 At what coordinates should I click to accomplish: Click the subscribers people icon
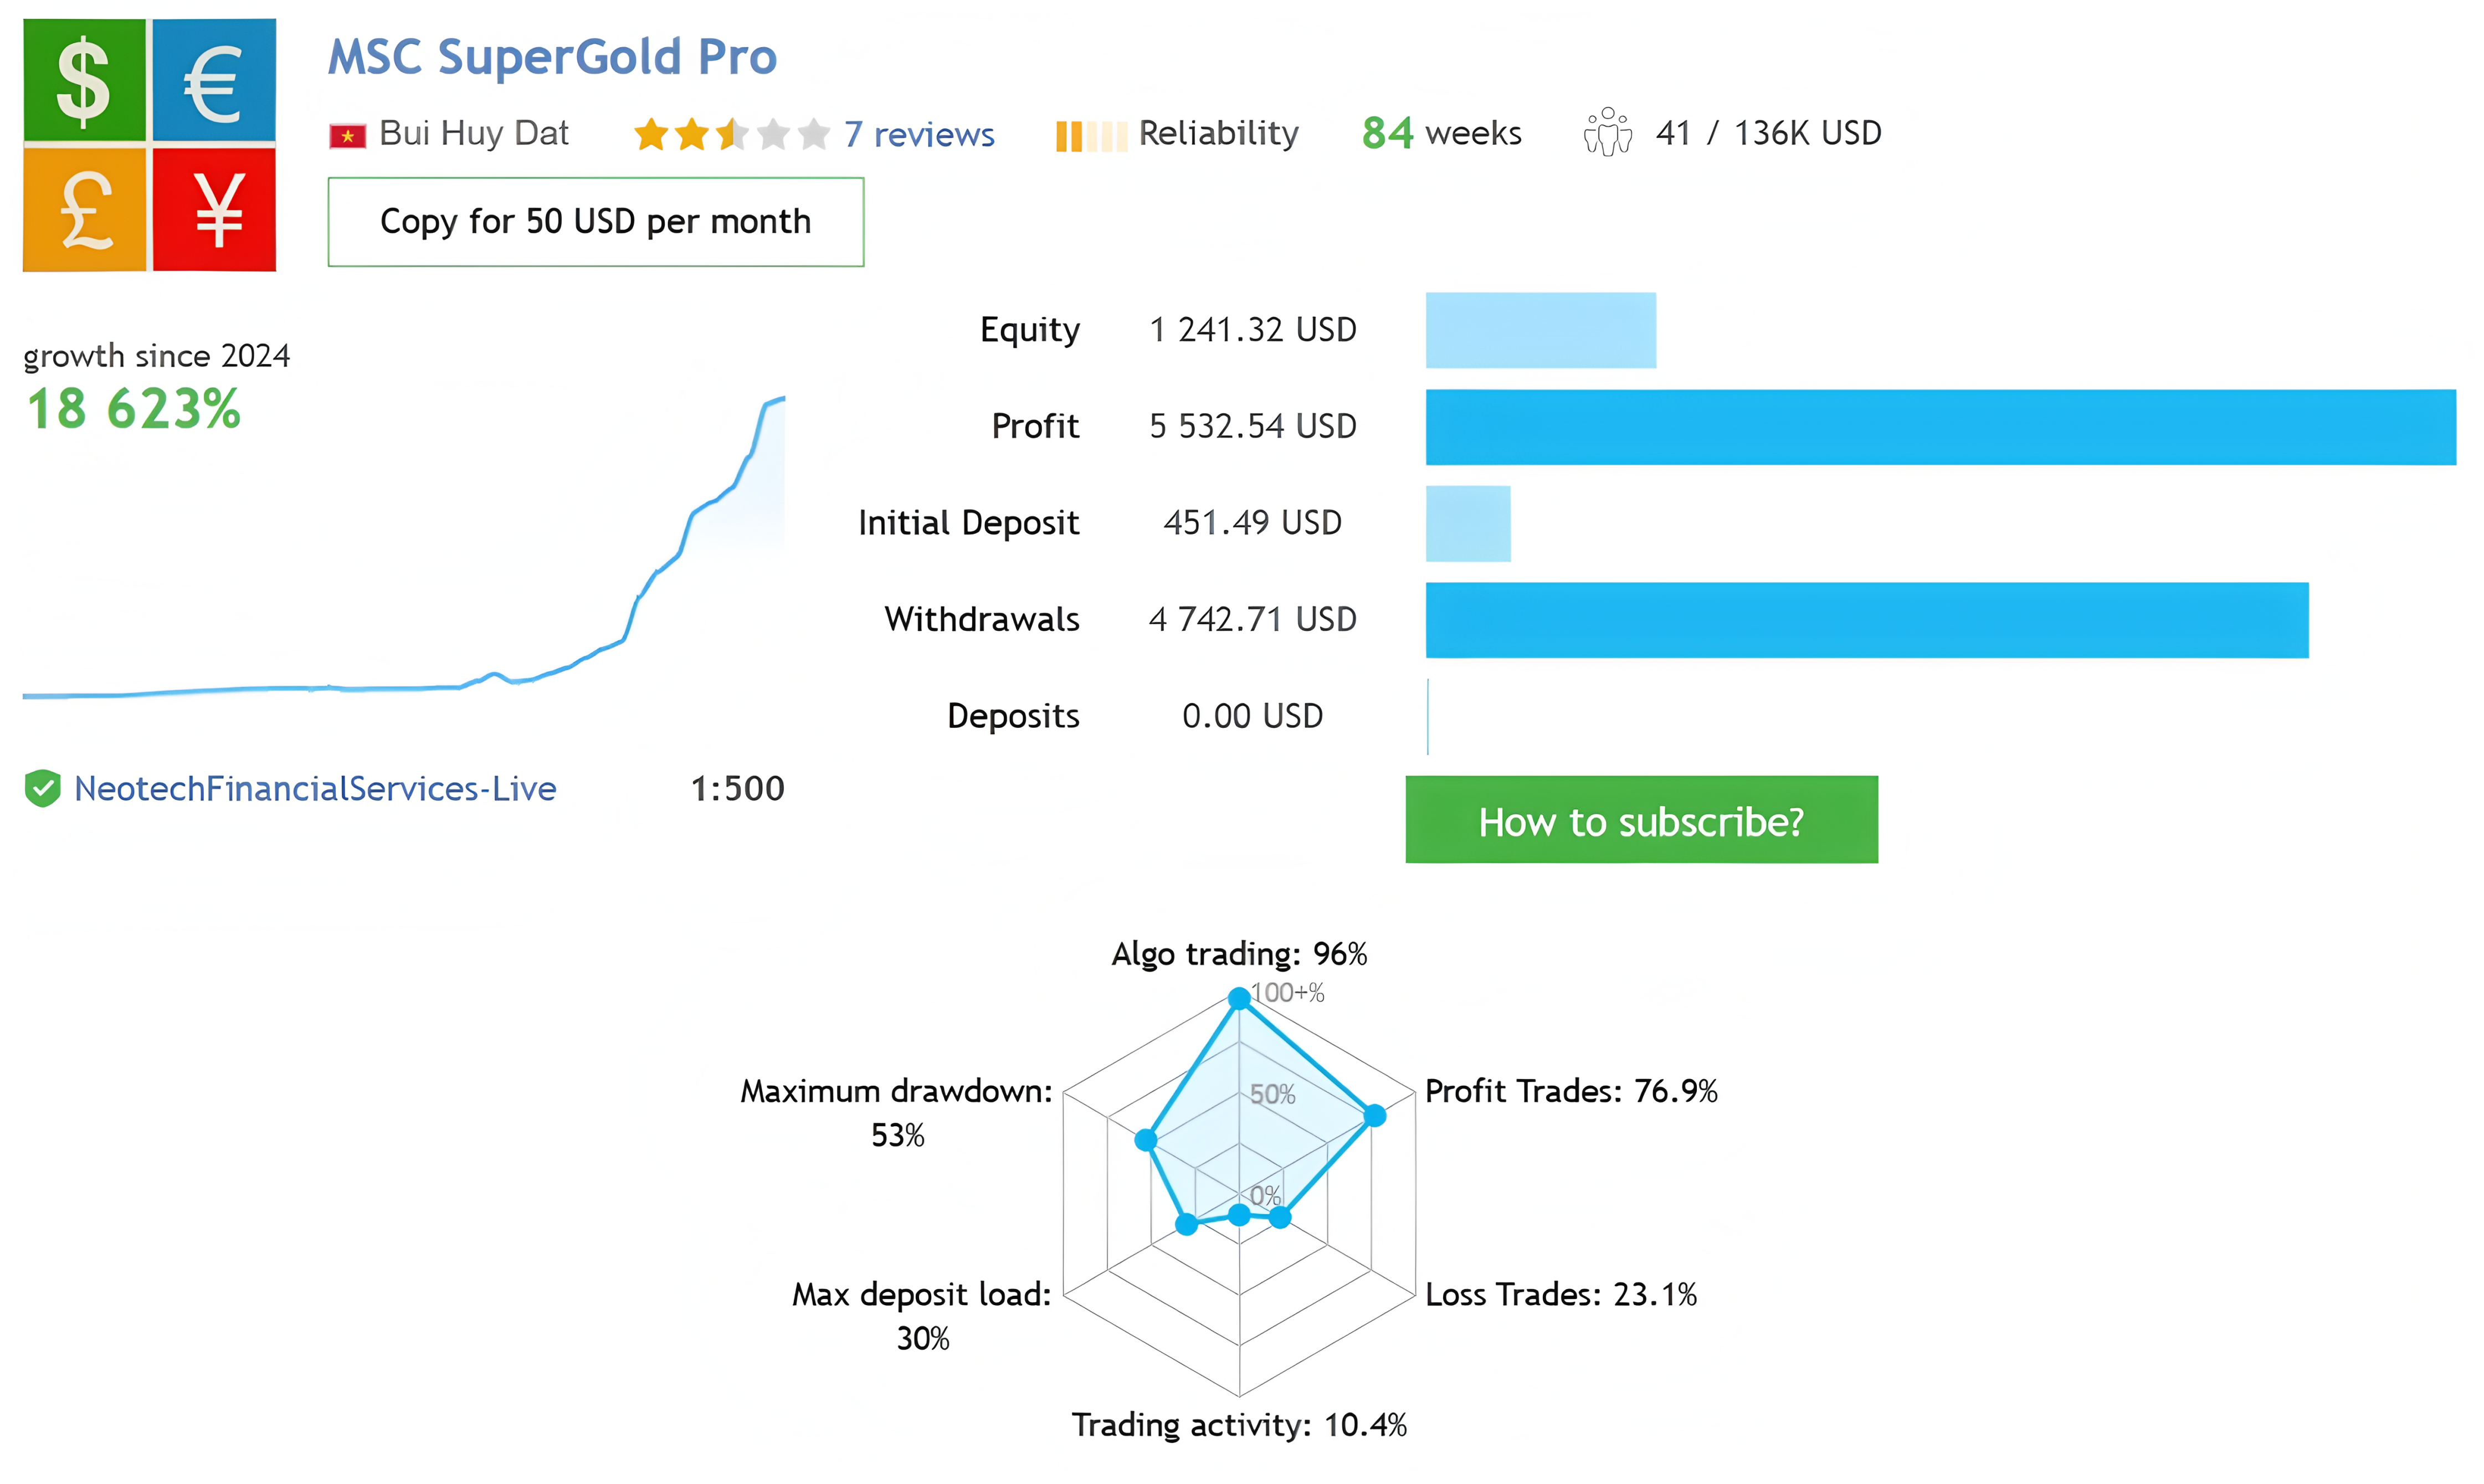coord(1607,132)
